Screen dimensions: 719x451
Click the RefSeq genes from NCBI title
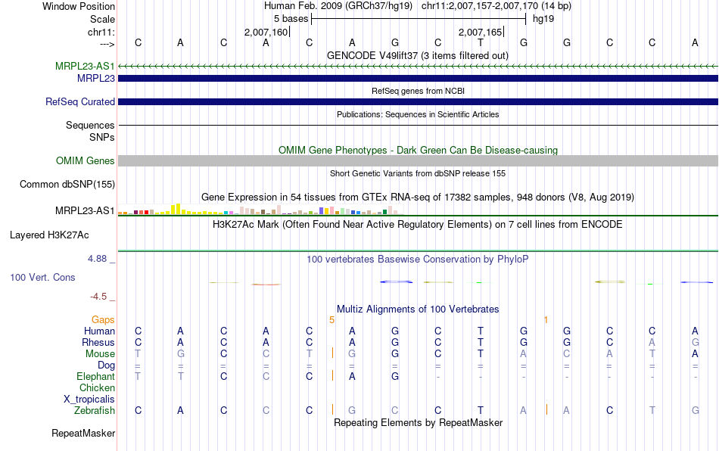418,92
